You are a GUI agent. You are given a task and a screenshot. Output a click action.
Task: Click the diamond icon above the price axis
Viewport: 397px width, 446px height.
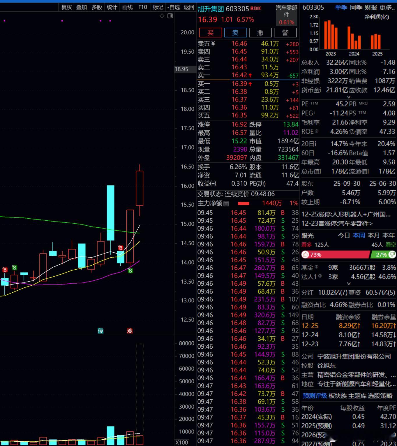(162, 16)
